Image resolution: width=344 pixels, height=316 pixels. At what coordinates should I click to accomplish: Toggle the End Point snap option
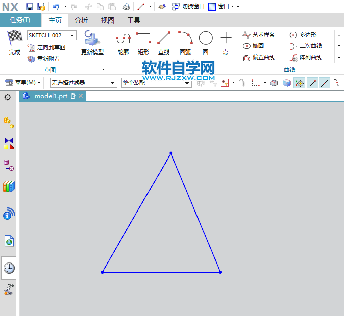tap(312, 83)
